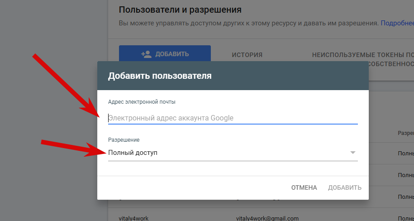Click the Разрешение field label

click(x=124, y=140)
